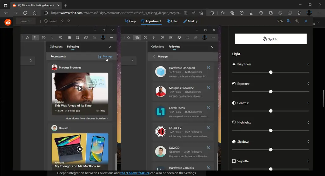Screen dimensions: 325x176
Task: Open the browser History icon
Action: pyautogui.click(x=242, y=13)
